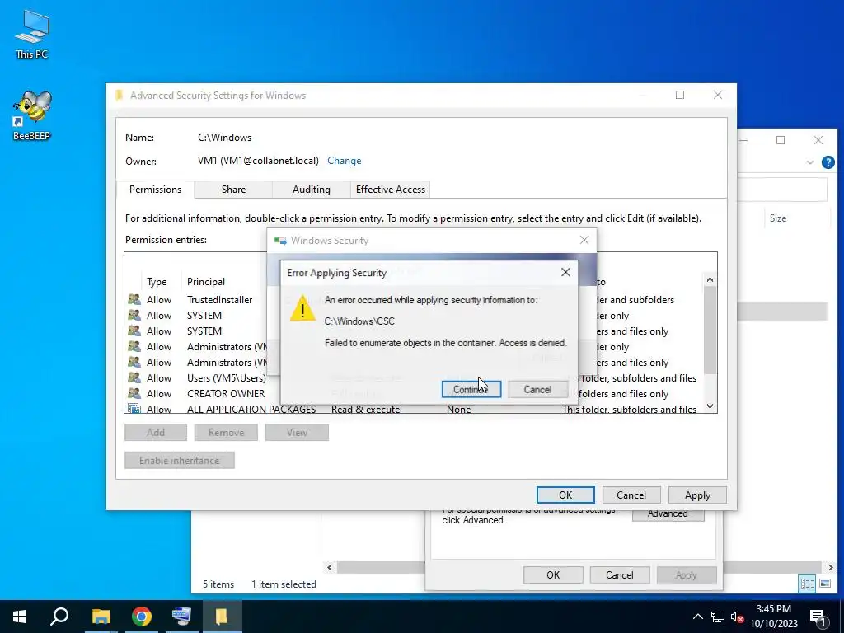Click the Add permission entry button
This screenshot has width=844, height=633.
click(x=156, y=432)
